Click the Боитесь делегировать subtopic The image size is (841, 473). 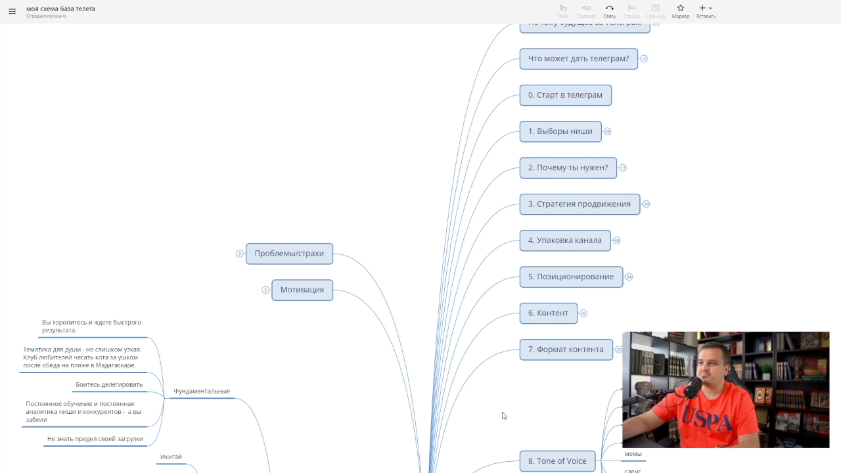click(109, 384)
